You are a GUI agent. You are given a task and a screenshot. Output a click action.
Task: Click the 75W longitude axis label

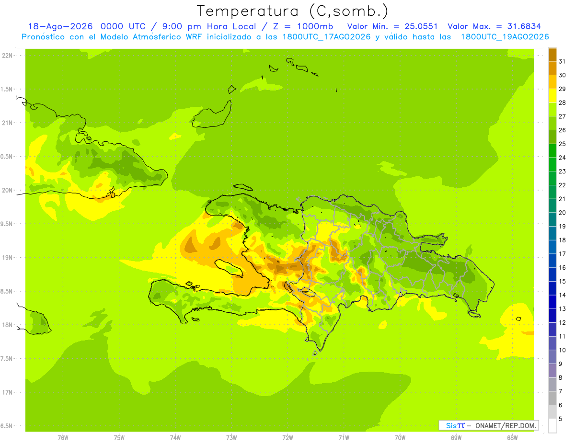coord(119,438)
